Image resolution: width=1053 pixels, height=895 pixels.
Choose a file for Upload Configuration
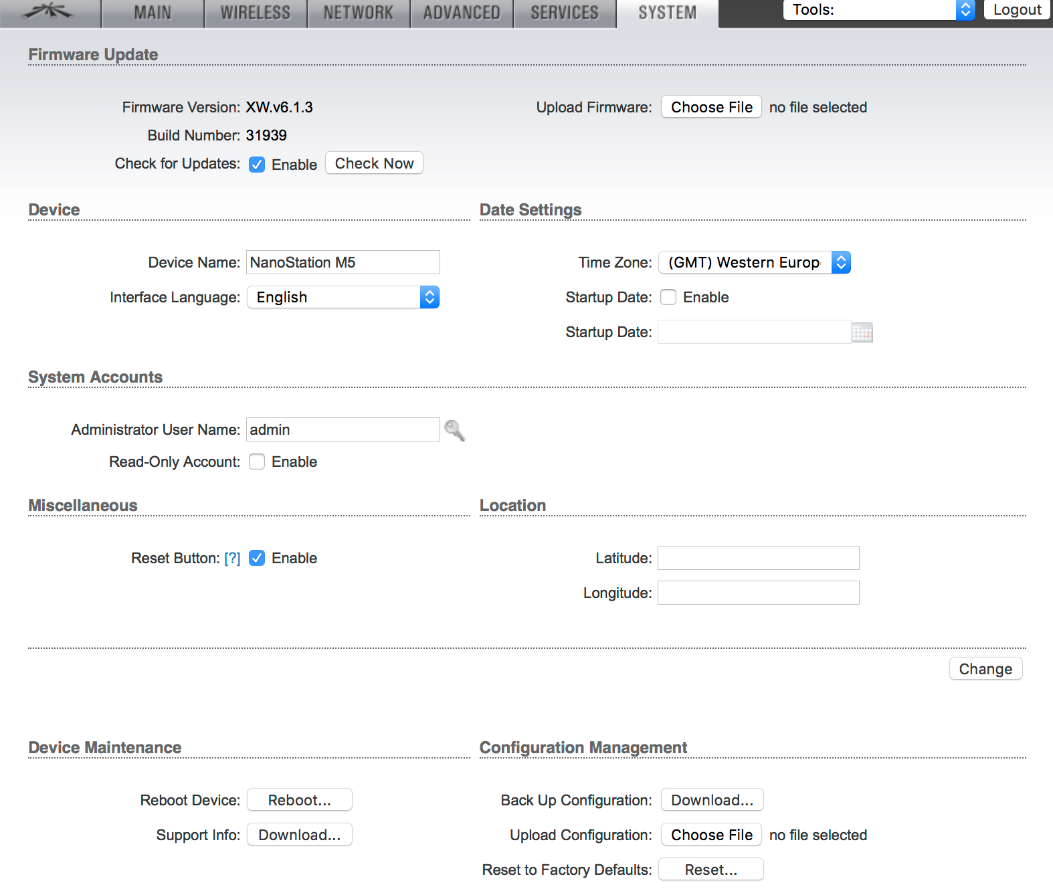(712, 835)
